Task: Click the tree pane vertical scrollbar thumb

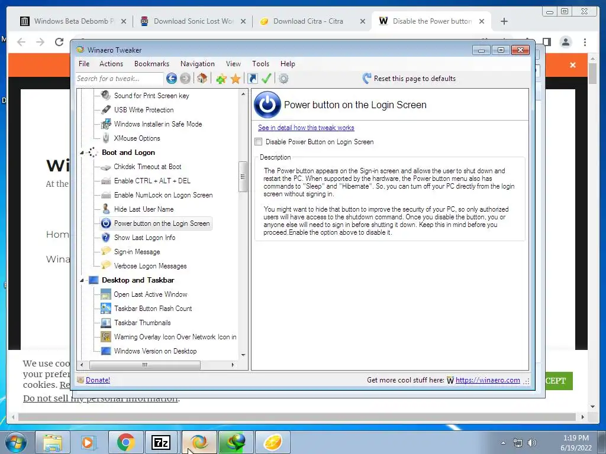Action: (x=243, y=176)
